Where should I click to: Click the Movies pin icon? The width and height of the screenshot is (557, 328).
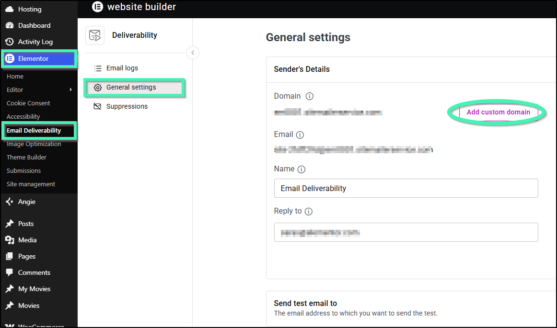click(x=10, y=305)
